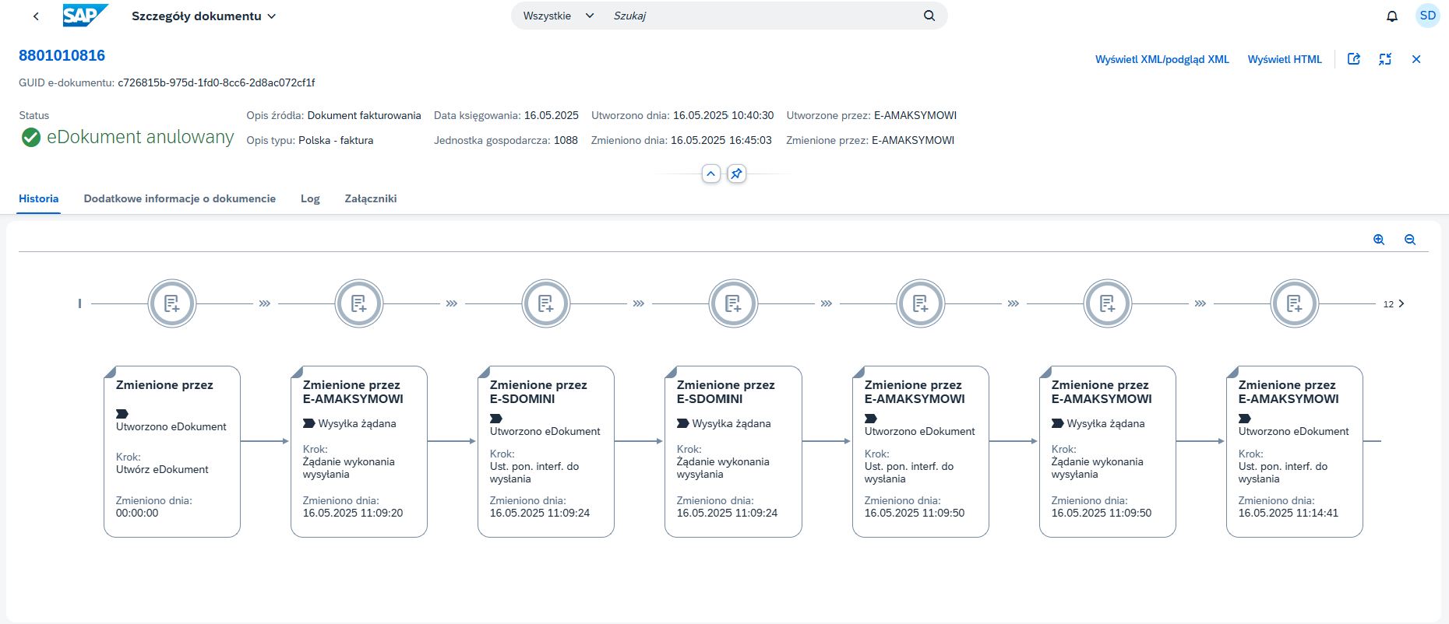This screenshot has width=1449, height=624.
Task: Open the Załączniki tab
Action: pyautogui.click(x=371, y=198)
